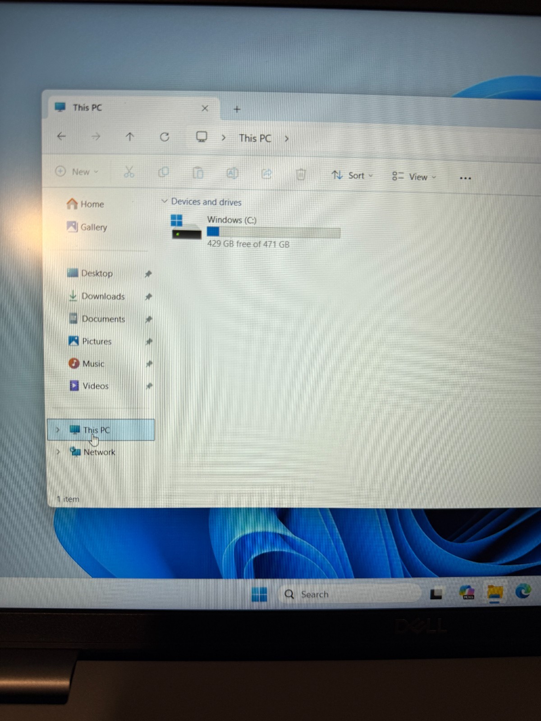Click the pin icon beside Music
541x721 pixels.
tap(149, 364)
